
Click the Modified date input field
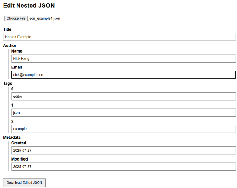[123, 166]
